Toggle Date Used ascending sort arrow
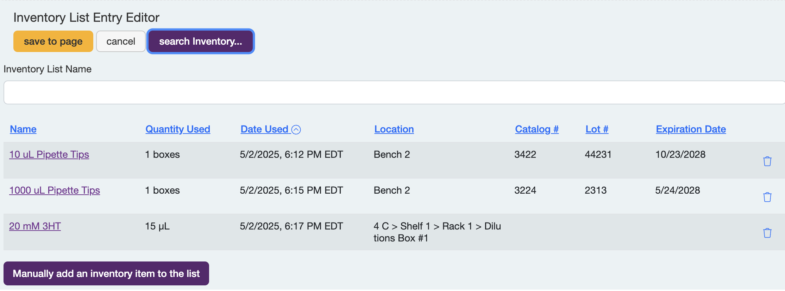The height and width of the screenshot is (291, 785). [x=296, y=130]
